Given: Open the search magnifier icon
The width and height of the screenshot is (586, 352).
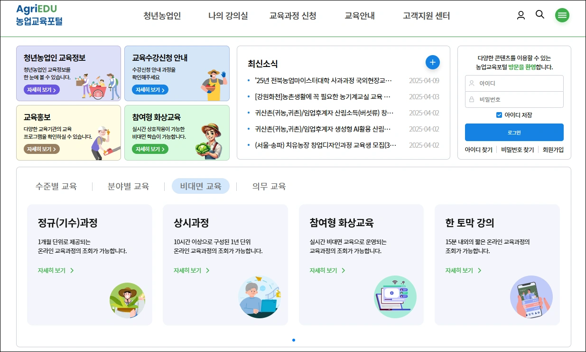Looking at the screenshot, I should (540, 15).
